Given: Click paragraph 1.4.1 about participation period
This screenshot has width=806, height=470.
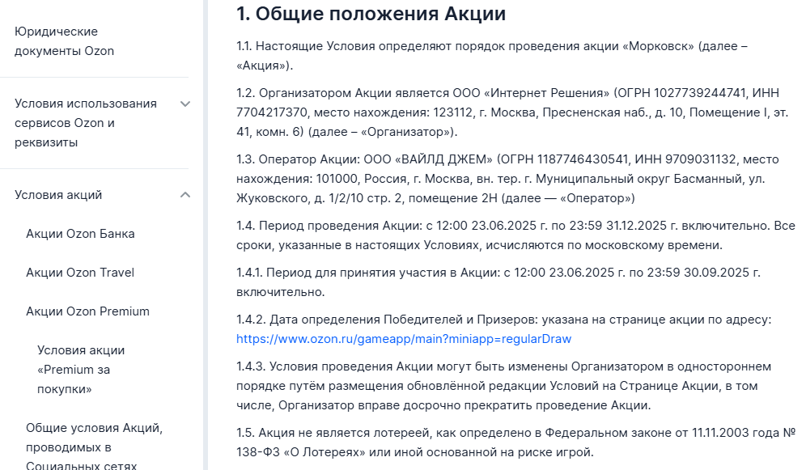Looking at the screenshot, I should click(x=498, y=282).
